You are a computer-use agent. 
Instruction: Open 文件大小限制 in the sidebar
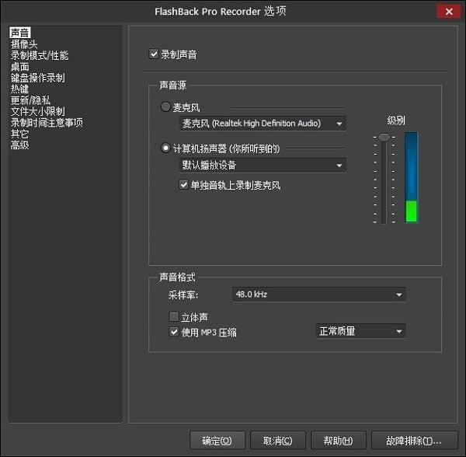(x=38, y=111)
